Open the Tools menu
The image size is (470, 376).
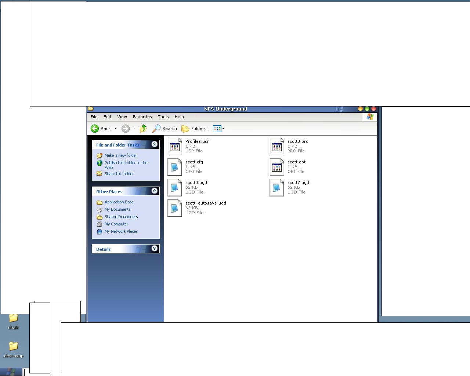(163, 117)
